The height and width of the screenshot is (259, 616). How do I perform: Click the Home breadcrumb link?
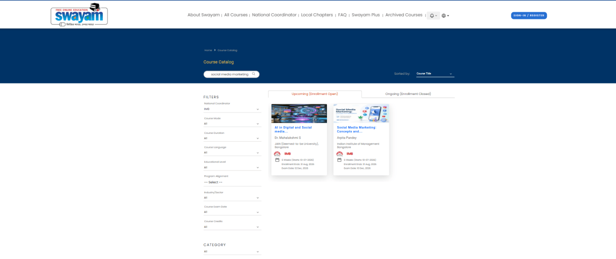[208, 50]
